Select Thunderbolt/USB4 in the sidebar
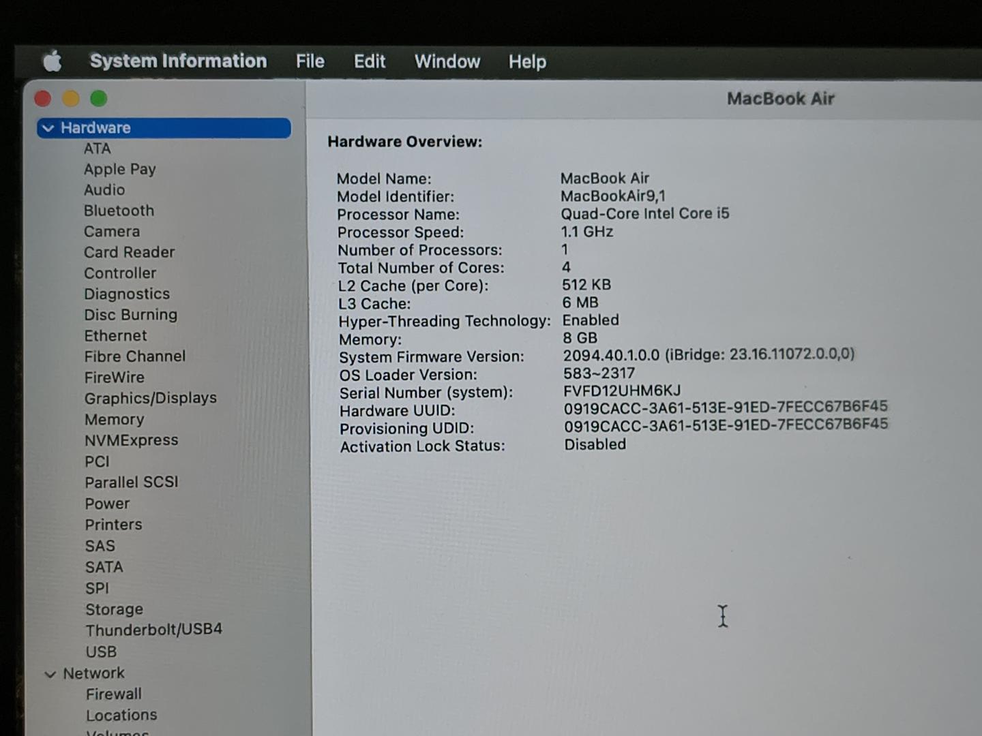Viewport: 982px width, 736px height. [153, 630]
